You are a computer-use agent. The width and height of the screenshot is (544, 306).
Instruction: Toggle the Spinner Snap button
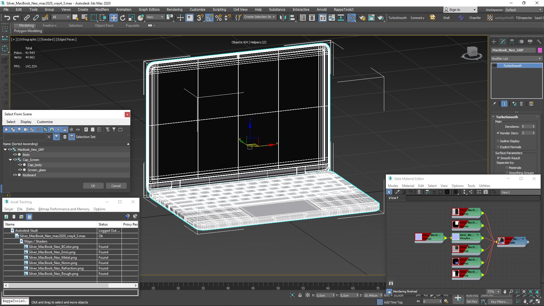point(228,18)
